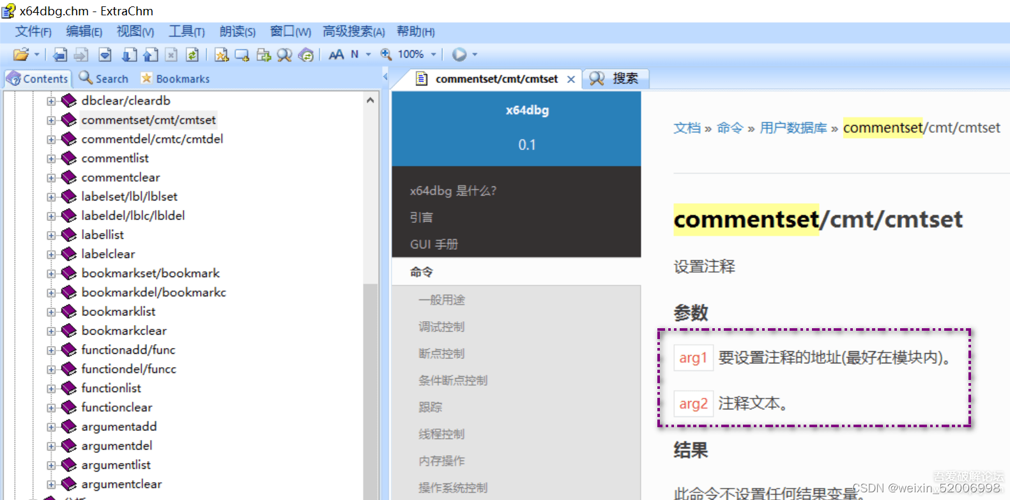Image resolution: width=1010 pixels, height=500 pixels.
Task: Select functionlist in the contents tree
Action: click(111, 388)
